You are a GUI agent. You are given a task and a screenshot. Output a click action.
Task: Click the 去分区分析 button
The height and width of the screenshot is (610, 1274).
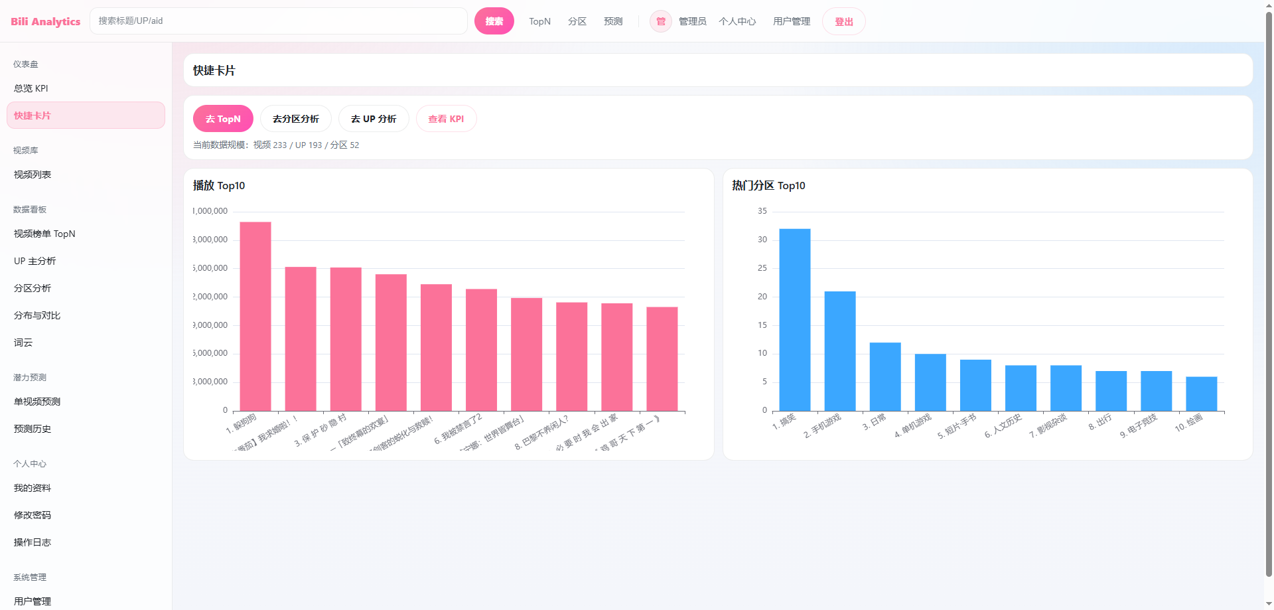coord(295,119)
